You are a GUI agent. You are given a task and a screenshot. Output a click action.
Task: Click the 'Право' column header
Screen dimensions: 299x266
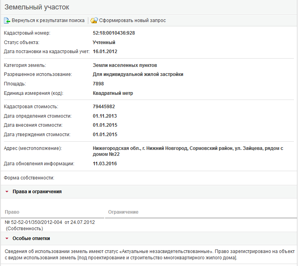pos(12,212)
